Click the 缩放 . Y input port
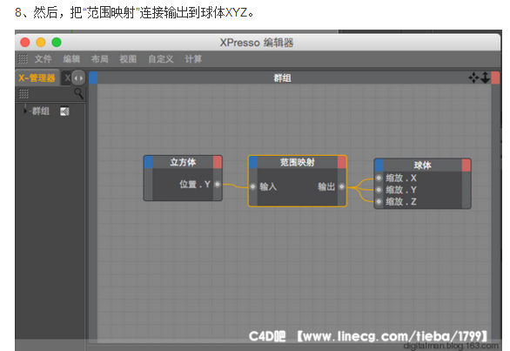The image size is (510, 351). 379,190
